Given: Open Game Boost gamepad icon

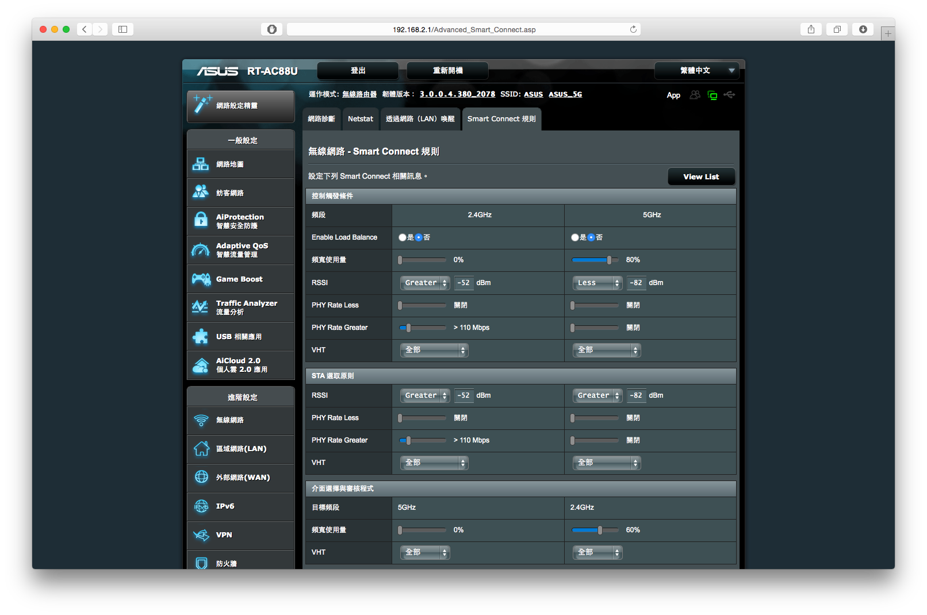Looking at the screenshot, I should click(201, 279).
